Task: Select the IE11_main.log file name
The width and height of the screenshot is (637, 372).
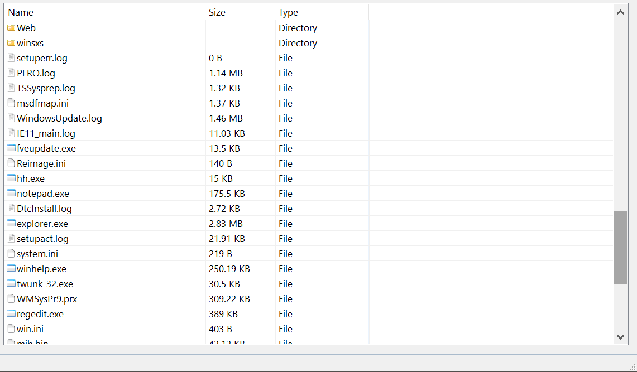Action: pyautogui.click(x=46, y=133)
